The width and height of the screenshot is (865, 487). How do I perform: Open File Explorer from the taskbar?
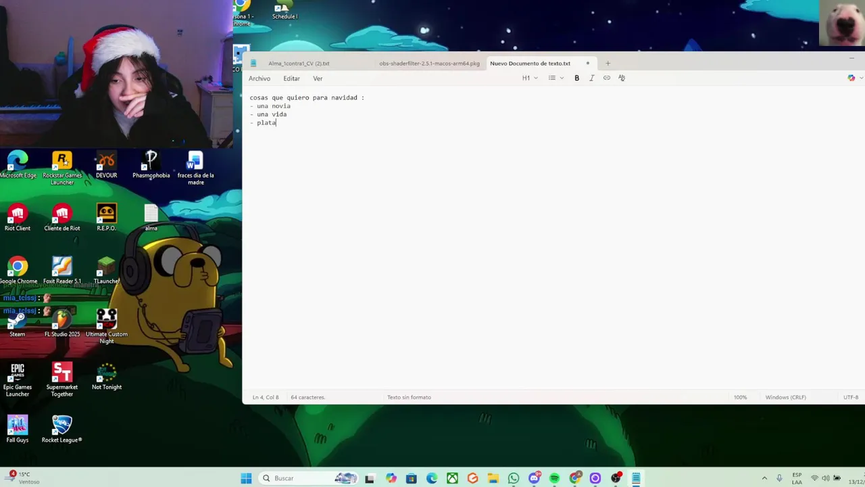point(493,478)
